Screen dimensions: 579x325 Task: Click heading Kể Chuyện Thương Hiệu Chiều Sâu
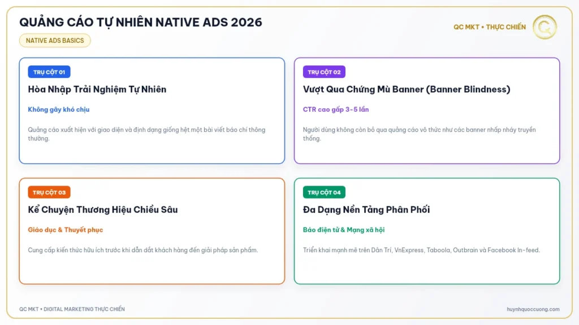point(103,210)
